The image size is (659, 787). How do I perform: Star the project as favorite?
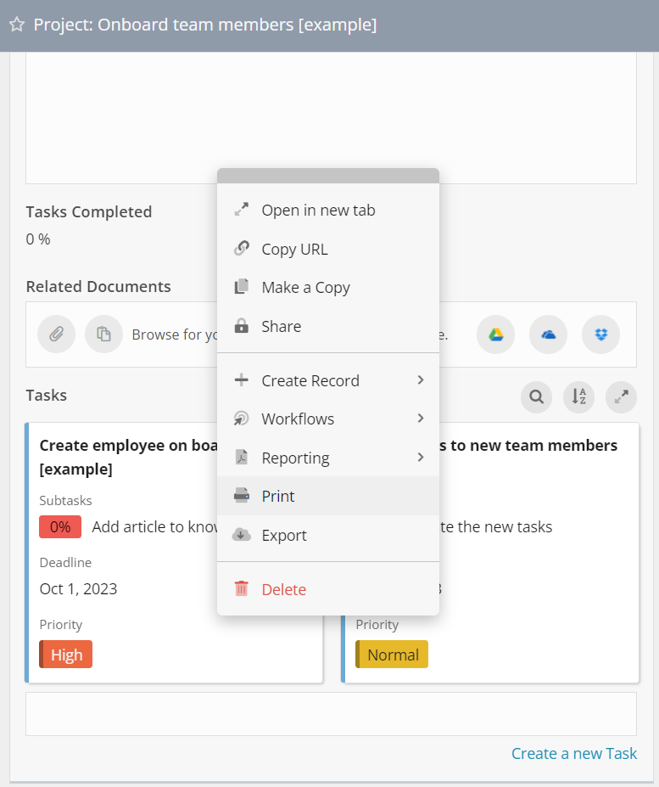[16, 25]
